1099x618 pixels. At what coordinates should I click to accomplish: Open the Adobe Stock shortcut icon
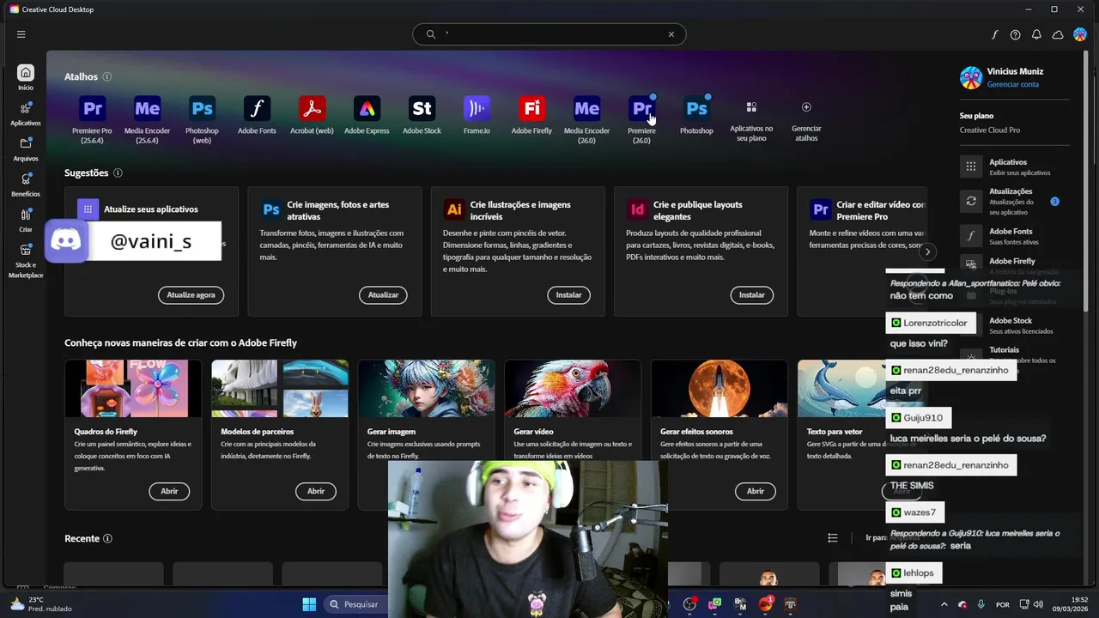[x=422, y=109]
